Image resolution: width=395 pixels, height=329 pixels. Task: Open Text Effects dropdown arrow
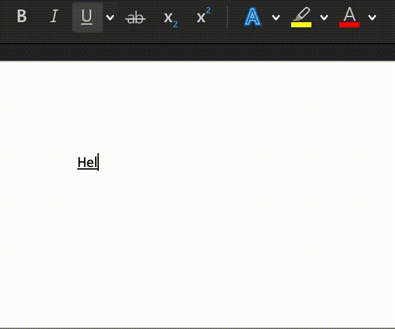276,17
